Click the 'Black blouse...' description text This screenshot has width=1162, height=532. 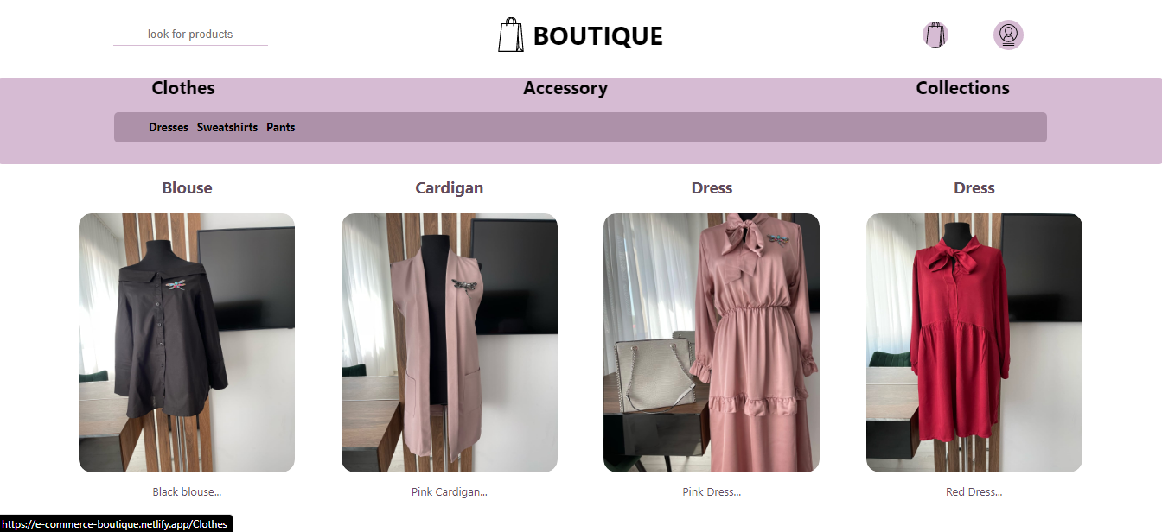pyautogui.click(x=187, y=492)
